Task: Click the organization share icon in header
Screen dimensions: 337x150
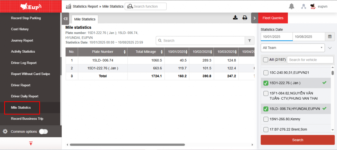Action: 304,6
